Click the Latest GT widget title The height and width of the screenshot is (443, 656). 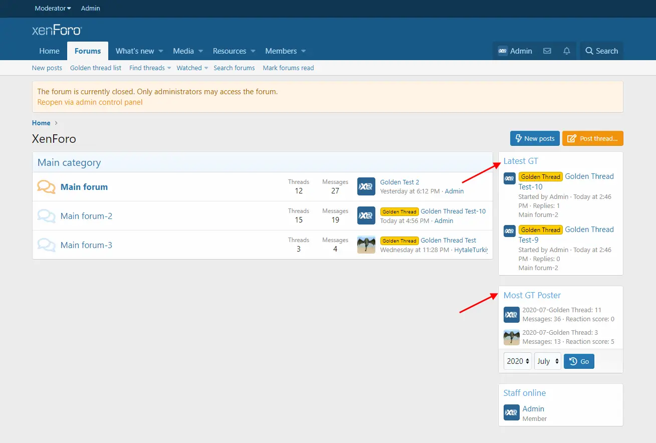[521, 161]
